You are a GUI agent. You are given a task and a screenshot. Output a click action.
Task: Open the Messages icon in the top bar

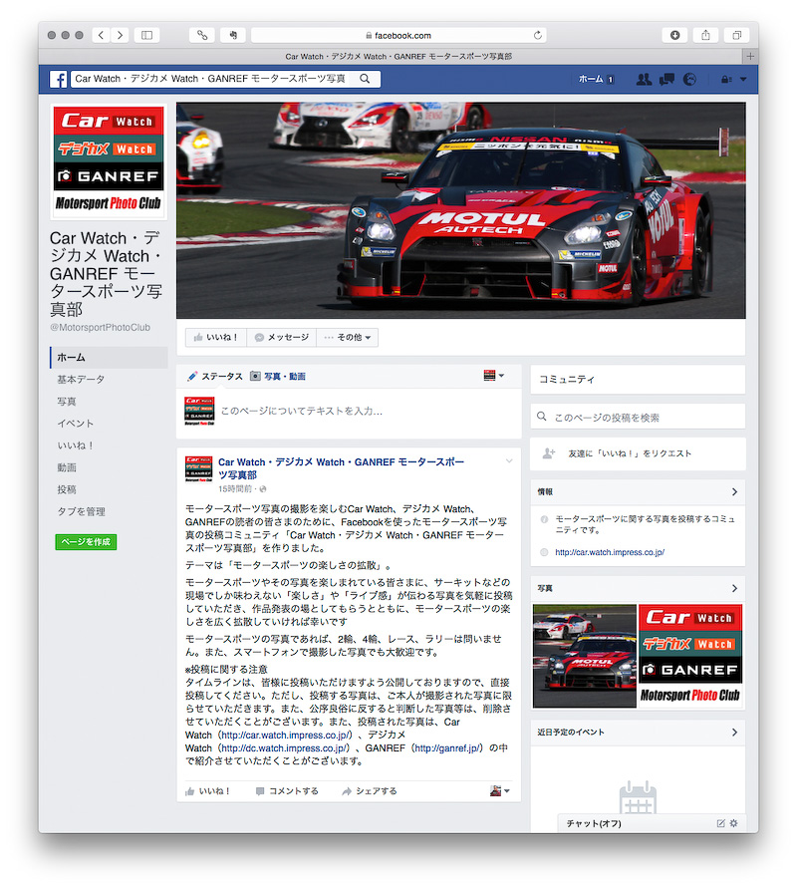pyautogui.click(x=667, y=79)
